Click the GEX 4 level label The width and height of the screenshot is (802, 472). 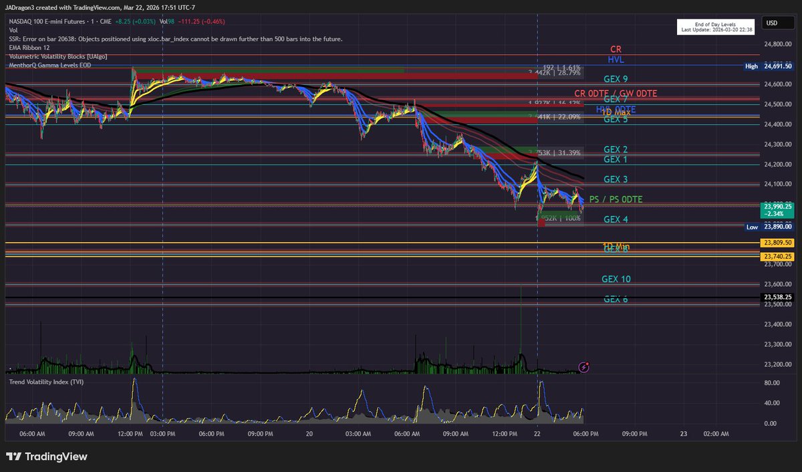coord(616,219)
